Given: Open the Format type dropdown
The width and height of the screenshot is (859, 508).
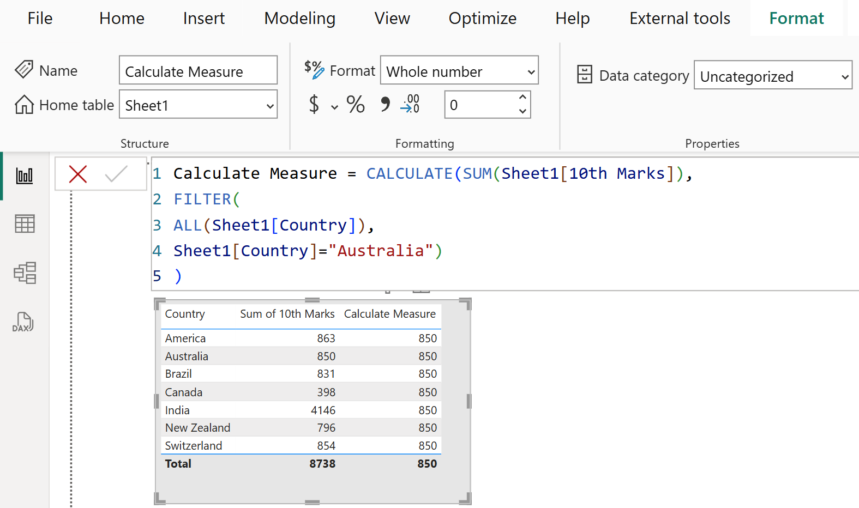Looking at the screenshot, I should [459, 71].
